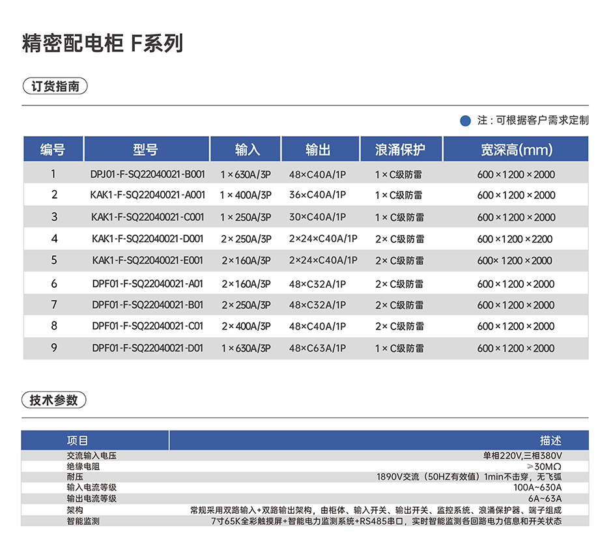611x547 pixels.
Task: Select model KAK1-F-SQ22040021-C001
Action: [148, 217]
